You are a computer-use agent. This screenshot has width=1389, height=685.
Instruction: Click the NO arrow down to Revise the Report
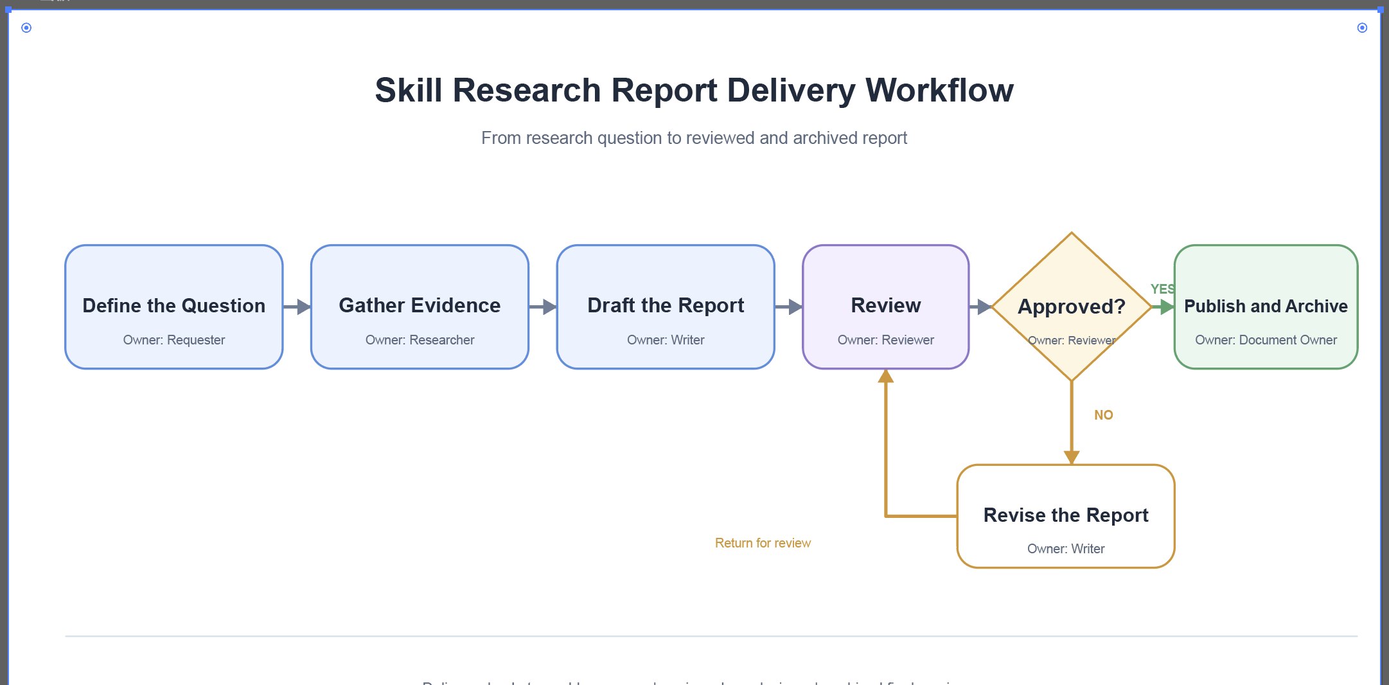(x=1072, y=423)
